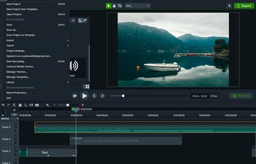Viewport: 256px width, 164px height.
Task: Click the Cut scissors icon
Action: [x=14, y=105]
